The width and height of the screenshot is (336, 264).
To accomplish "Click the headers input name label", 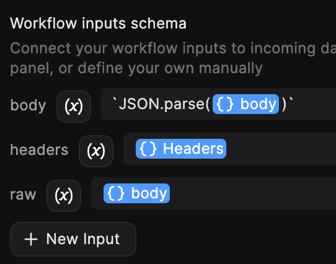I will tap(39, 149).
